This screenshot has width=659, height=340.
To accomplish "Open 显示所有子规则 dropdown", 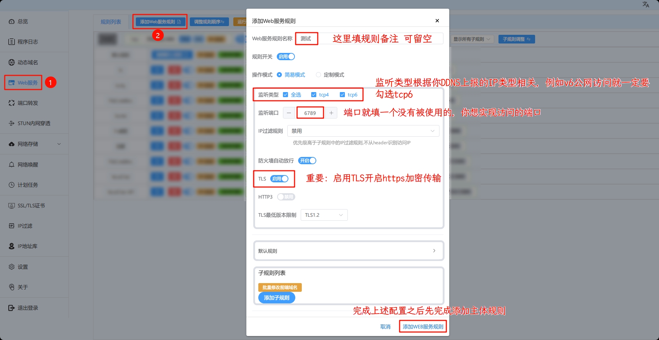I will [x=472, y=39].
